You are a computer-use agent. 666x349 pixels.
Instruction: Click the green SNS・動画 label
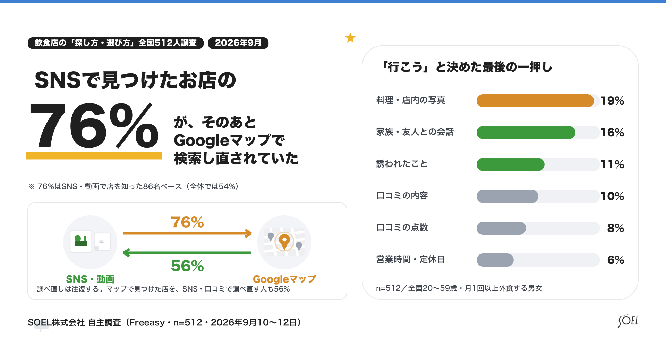point(90,279)
